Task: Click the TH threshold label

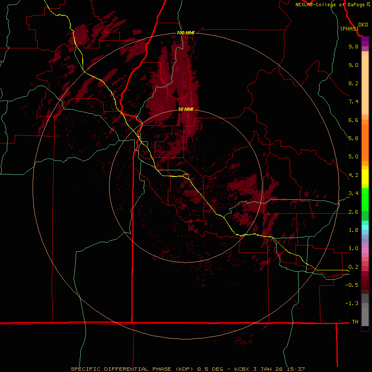Action: point(355,322)
